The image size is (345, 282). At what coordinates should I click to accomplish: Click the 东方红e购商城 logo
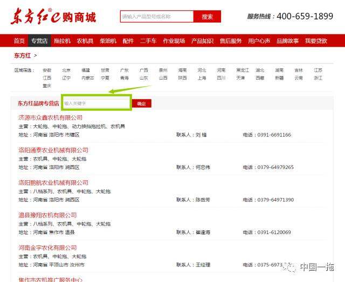coord(53,17)
